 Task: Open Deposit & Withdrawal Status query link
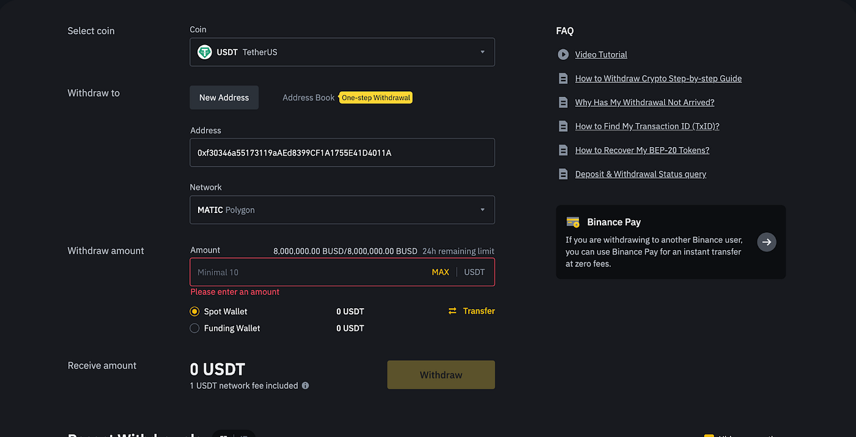pyautogui.click(x=641, y=175)
